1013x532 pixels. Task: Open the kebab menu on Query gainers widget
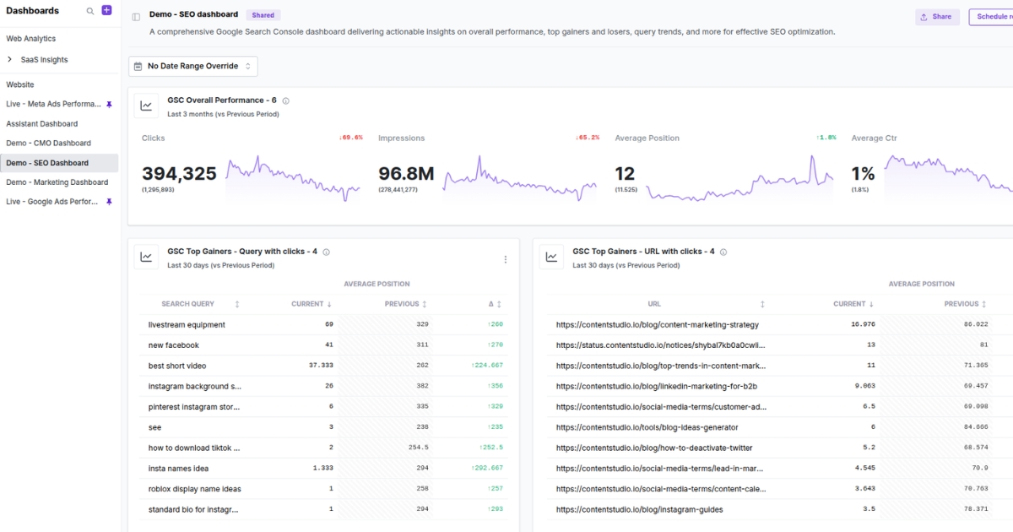pyautogui.click(x=505, y=258)
